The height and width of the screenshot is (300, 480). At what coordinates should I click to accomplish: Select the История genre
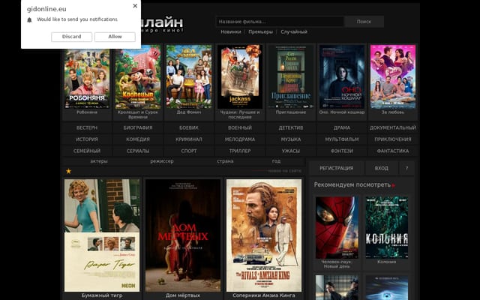87,139
